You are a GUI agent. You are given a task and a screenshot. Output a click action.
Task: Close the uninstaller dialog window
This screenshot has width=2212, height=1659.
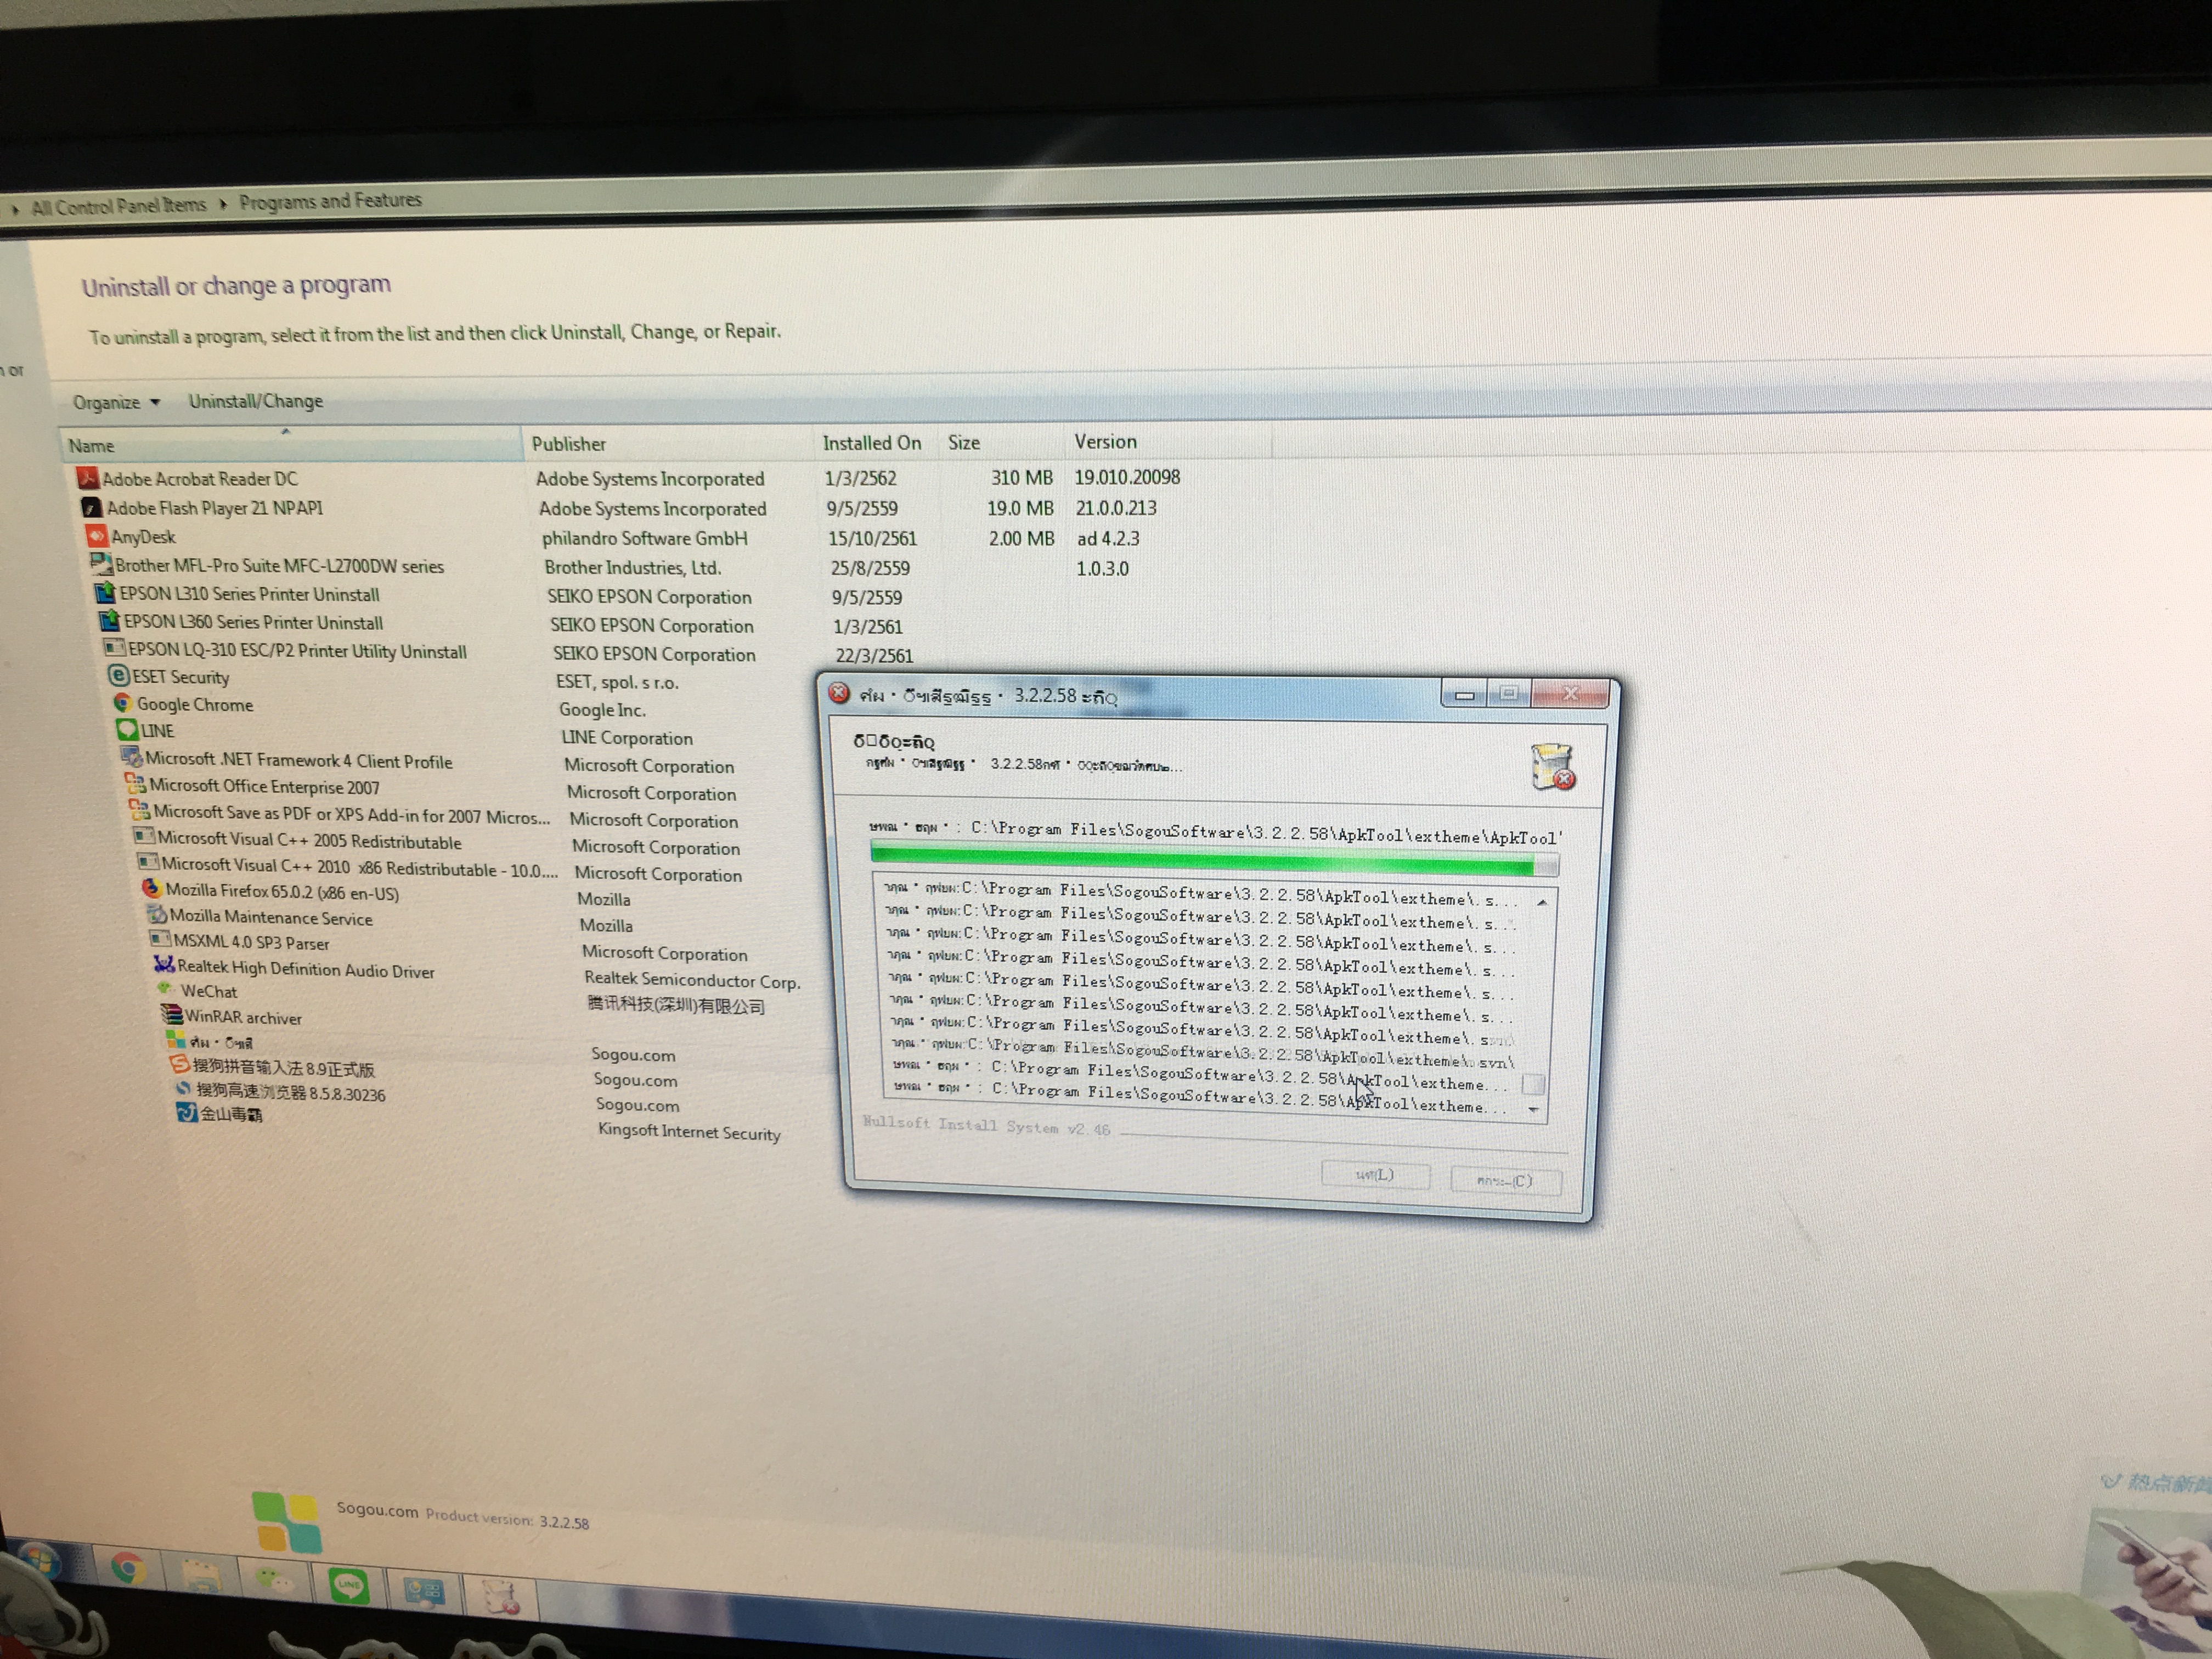(1571, 693)
